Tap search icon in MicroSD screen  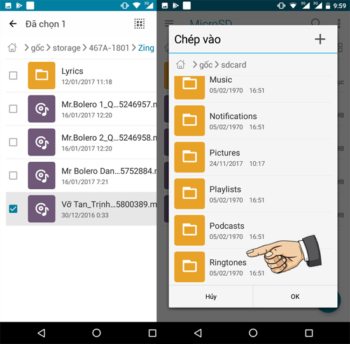(316, 22)
